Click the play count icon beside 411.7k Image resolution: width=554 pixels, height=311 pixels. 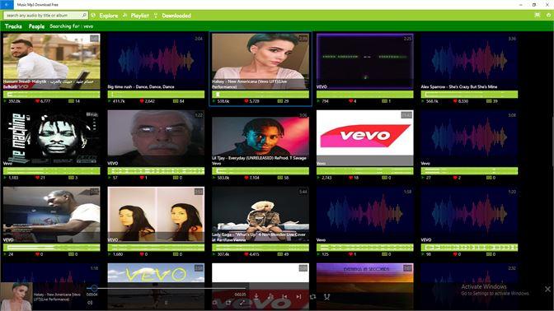pos(110,101)
